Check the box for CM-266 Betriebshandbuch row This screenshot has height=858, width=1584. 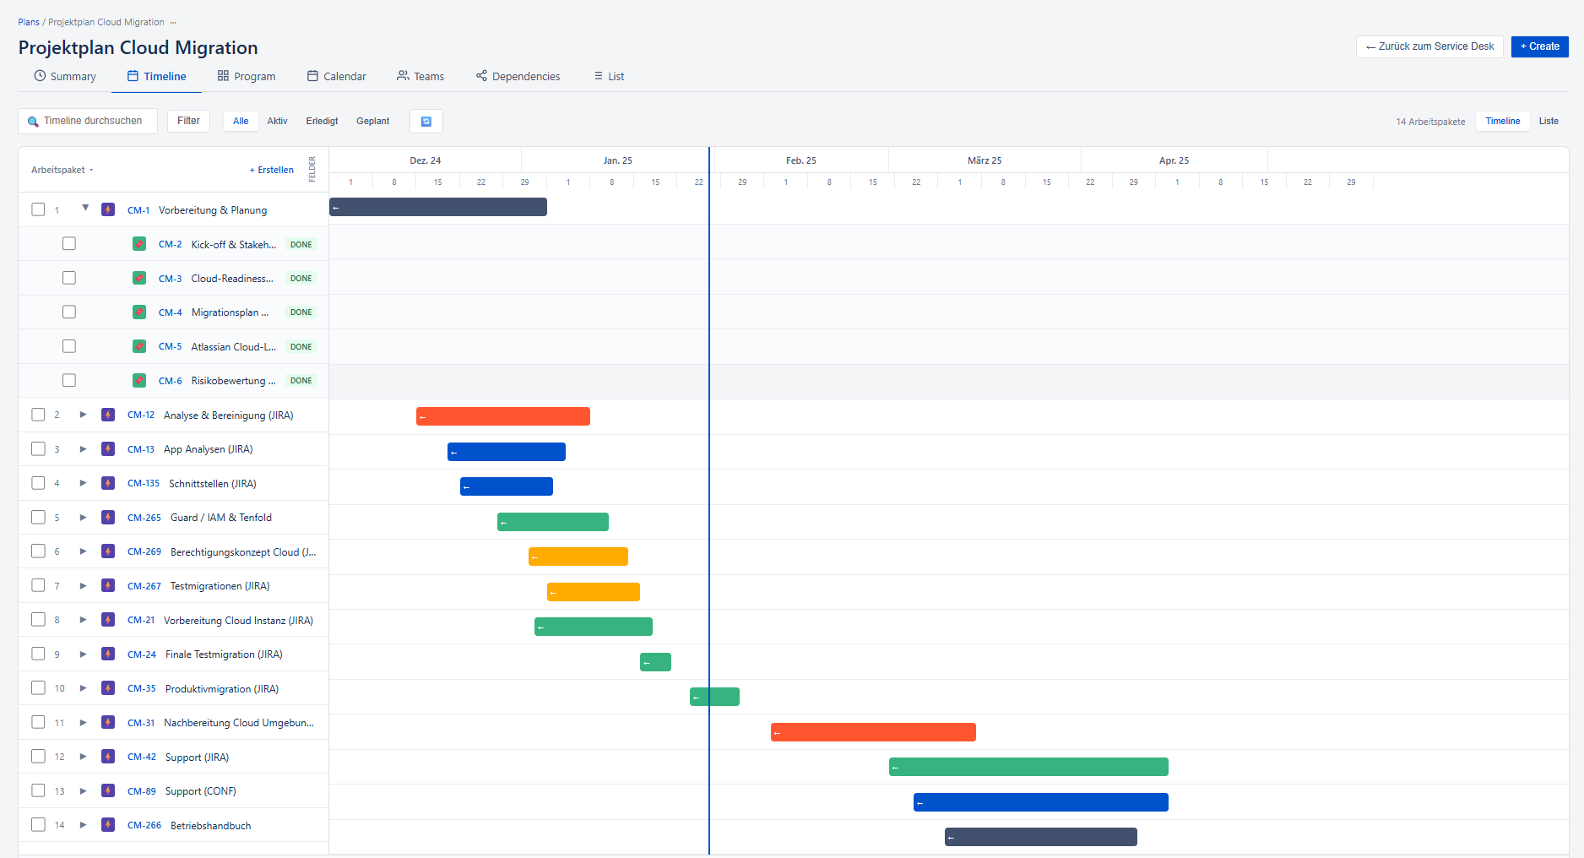tap(38, 825)
